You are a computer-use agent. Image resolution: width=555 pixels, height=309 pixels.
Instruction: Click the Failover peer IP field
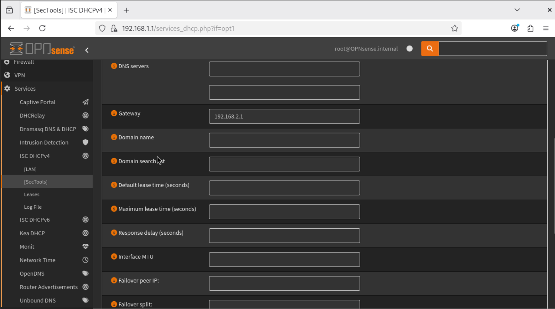284,283
